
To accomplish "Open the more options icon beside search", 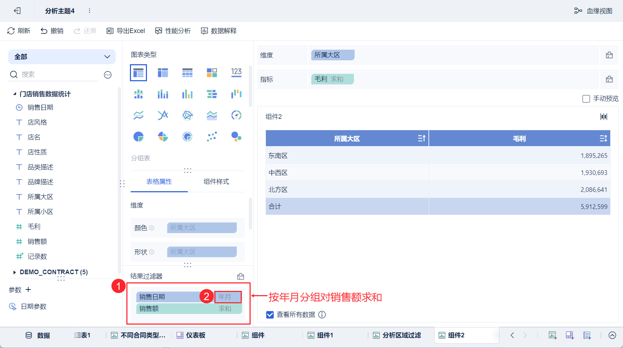I will 108,74.
